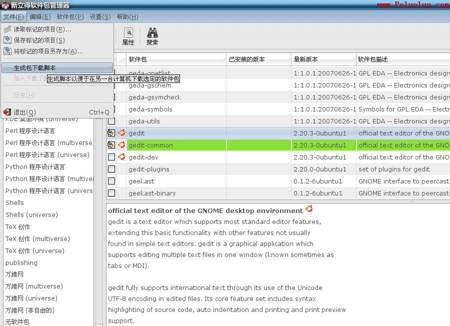This screenshot has width=450, height=326.
Task: Choose 保存标记的项目(S) menu entry
Action: [57, 40]
